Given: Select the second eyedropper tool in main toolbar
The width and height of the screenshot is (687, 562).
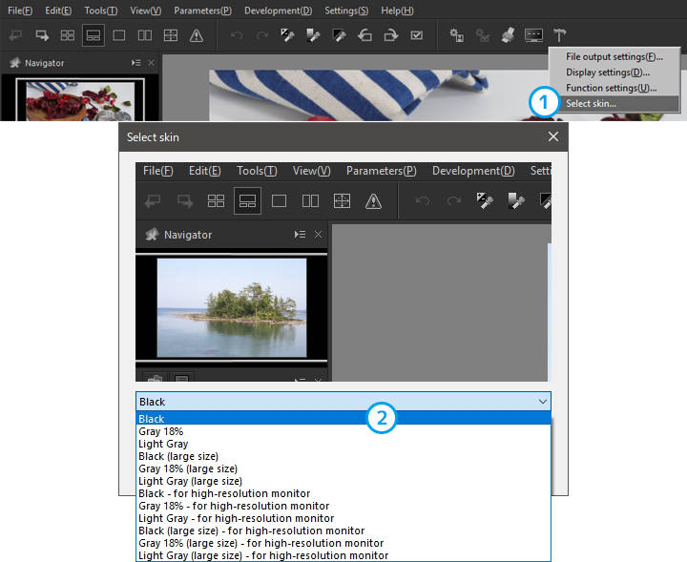Looking at the screenshot, I should click(x=313, y=35).
